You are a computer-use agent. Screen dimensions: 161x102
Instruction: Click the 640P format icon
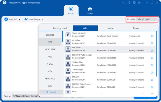(x=68, y=92)
